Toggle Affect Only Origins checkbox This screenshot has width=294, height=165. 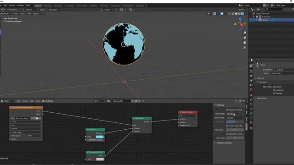[x=274, y=87]
